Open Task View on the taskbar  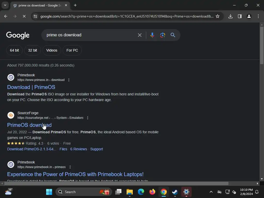tap(118, 192)
